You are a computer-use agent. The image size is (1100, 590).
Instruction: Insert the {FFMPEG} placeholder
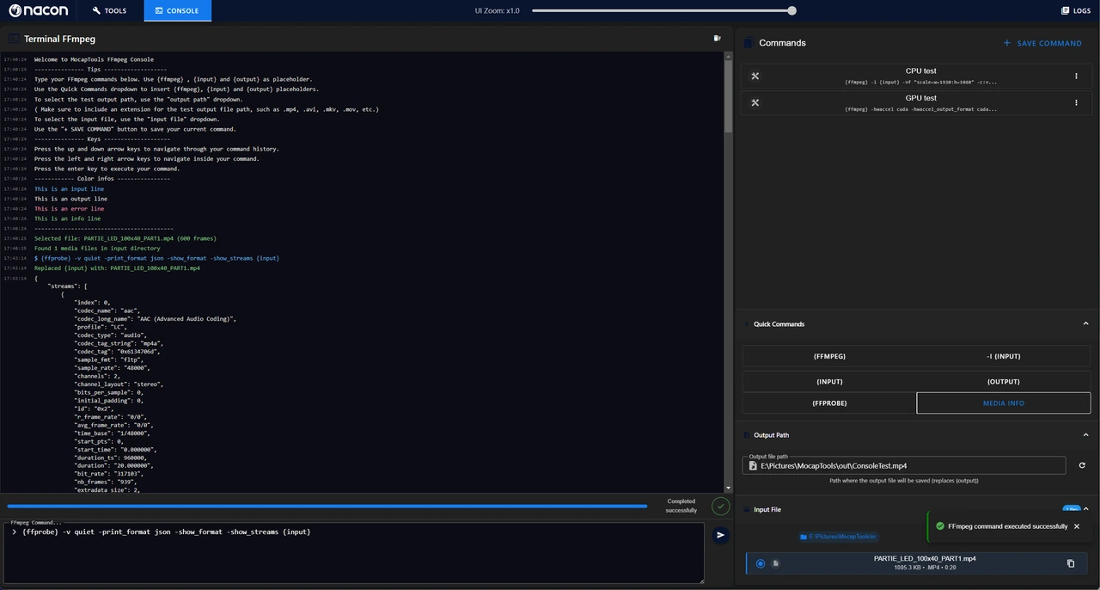point(829,356)
